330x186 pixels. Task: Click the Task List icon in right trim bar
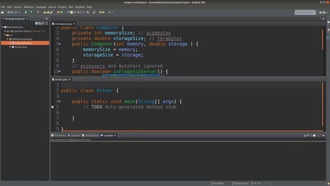tap(328, 30)
